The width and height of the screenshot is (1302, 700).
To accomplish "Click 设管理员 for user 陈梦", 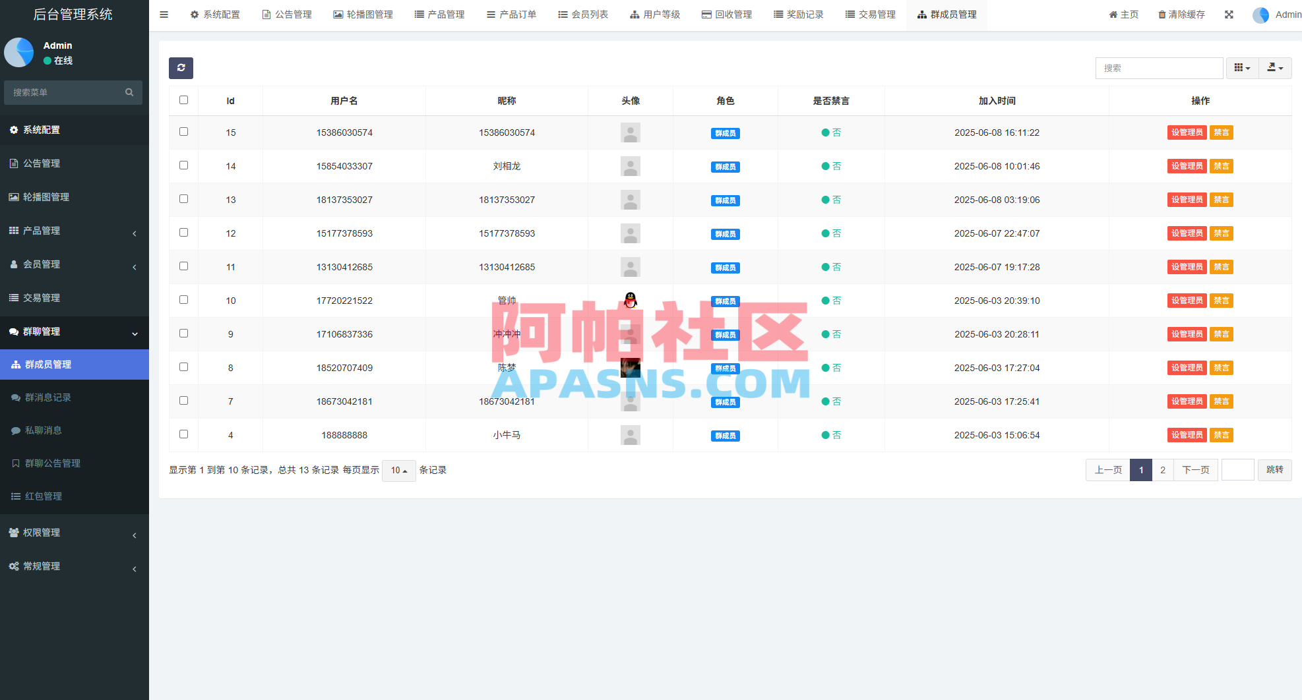I will pos(1187,367).
